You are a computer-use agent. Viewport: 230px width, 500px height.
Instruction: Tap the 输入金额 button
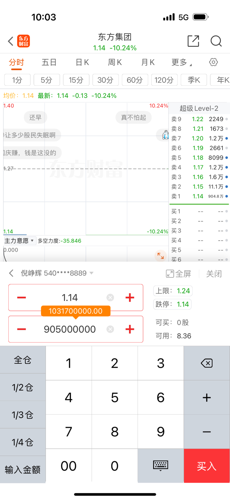[x=23, y=470]
